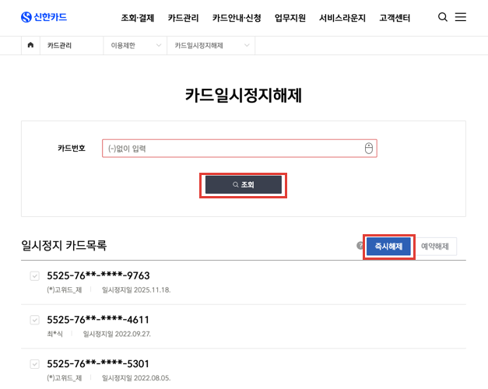Go home via breadcrumb house icon
This screenshot has width=488, height=389.
pos(30,45)
